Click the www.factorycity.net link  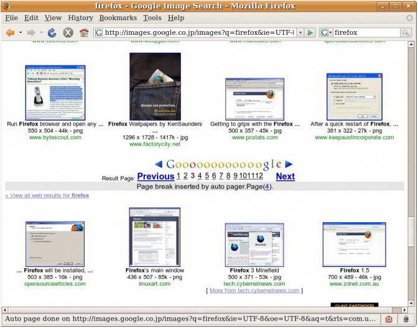tap(155, 144)
